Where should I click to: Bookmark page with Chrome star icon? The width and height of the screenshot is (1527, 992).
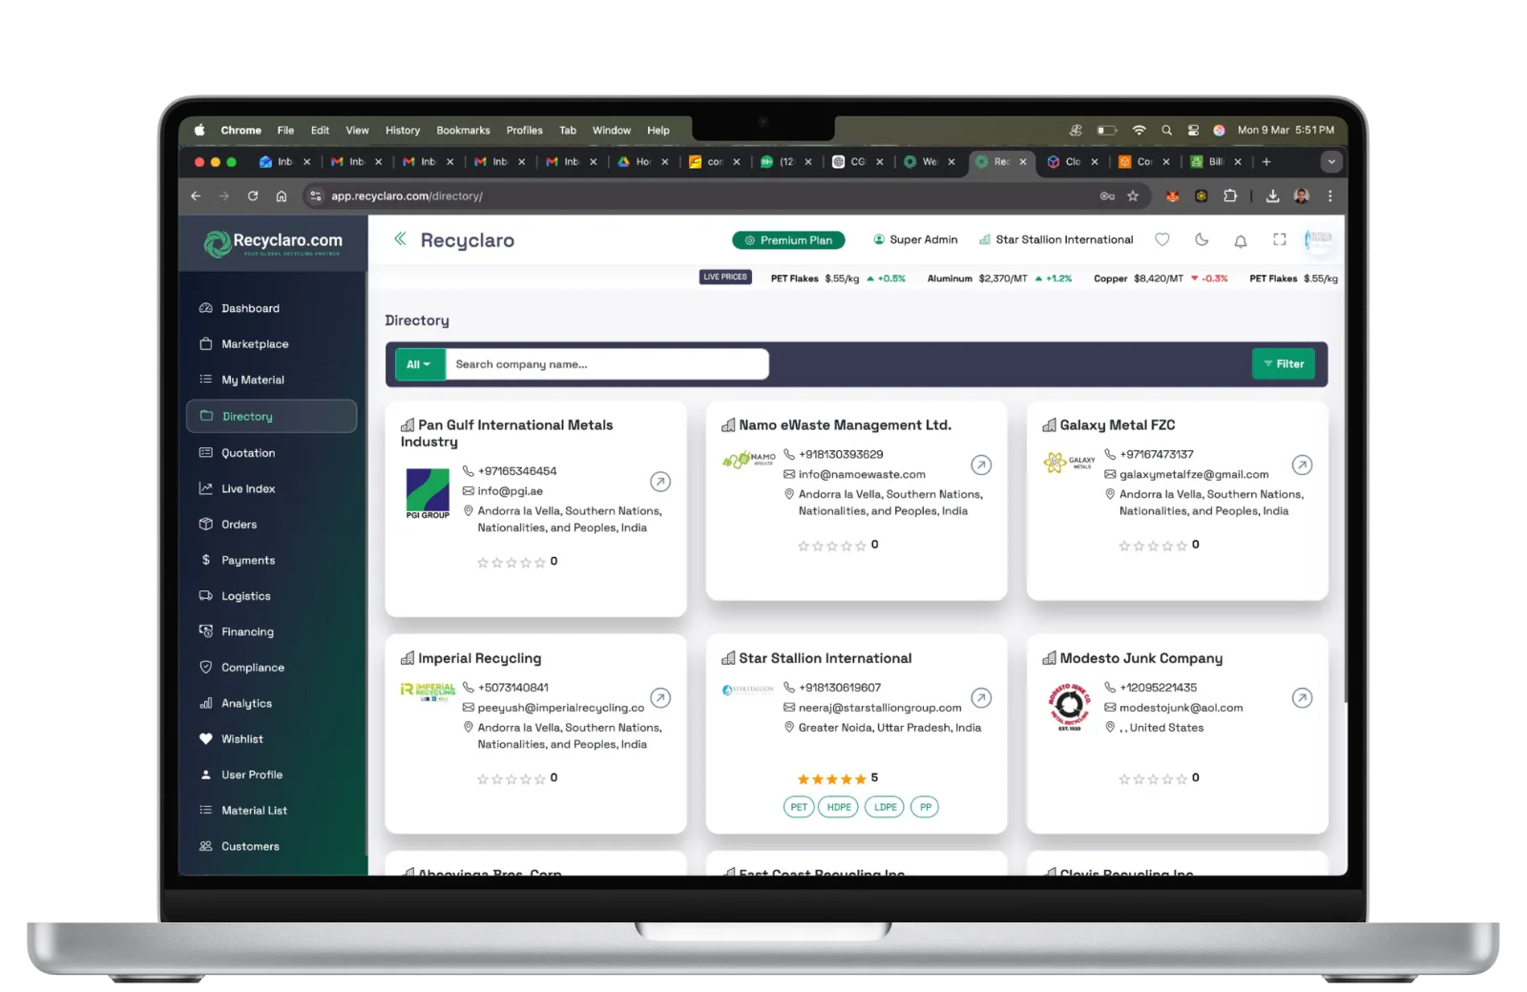coord(1133,196)
